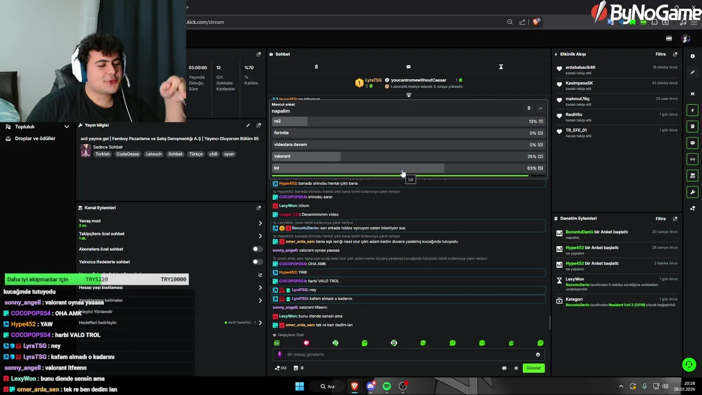This screenshot has height=395, width=702.
Task: Pop out the Yayın bilgisi panel
Action: tap(259, 125)
